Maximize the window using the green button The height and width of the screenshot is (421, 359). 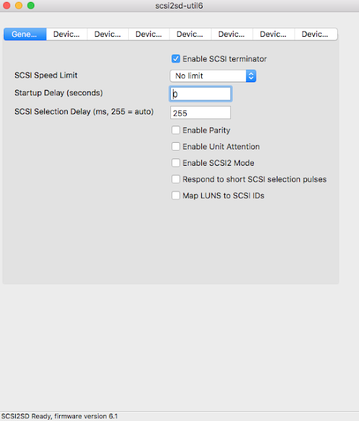(31, 5)
